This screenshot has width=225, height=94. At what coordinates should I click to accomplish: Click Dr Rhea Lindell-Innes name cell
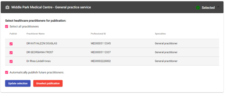pyautogui.click(x=39, y=61)
